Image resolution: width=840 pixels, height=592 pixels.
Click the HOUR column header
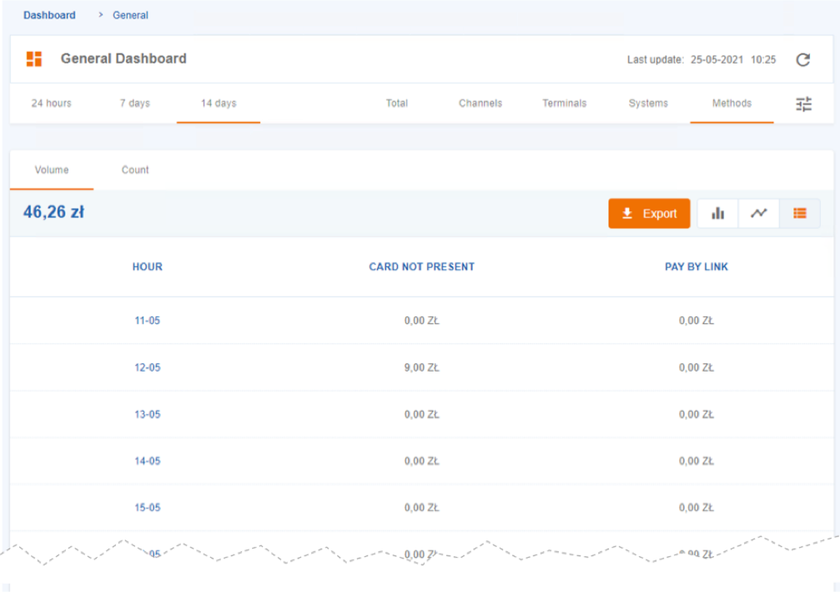click(x=148, y=266)
